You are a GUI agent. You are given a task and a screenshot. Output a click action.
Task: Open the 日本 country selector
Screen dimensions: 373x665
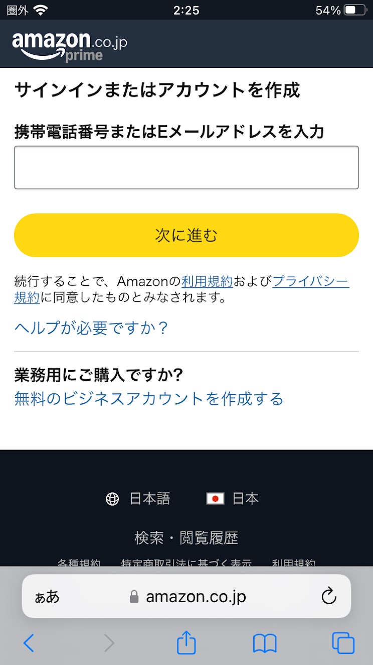point(246,499)
